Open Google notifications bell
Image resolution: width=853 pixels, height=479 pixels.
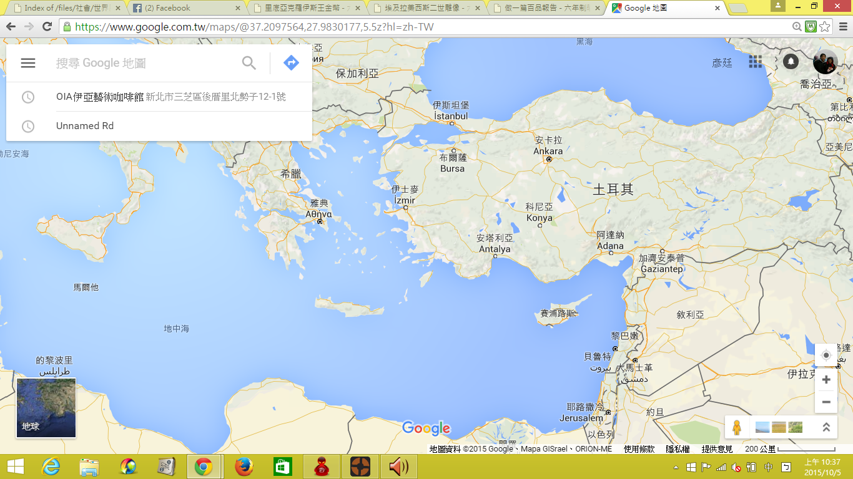(x=791, y=61)
